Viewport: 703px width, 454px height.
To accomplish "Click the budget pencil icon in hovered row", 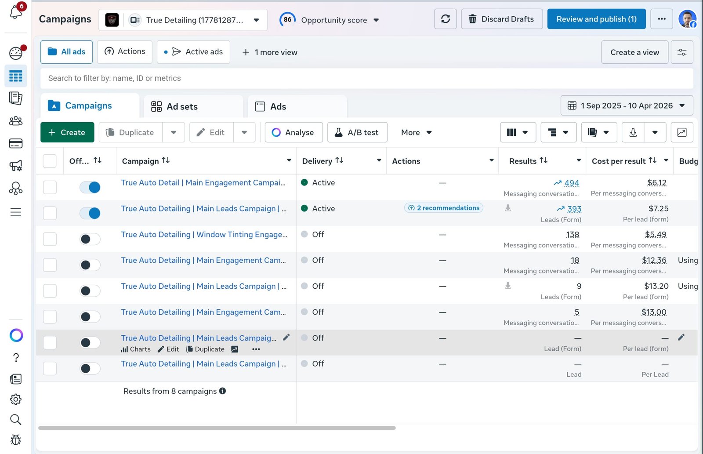I will click(x=681, y=337).
